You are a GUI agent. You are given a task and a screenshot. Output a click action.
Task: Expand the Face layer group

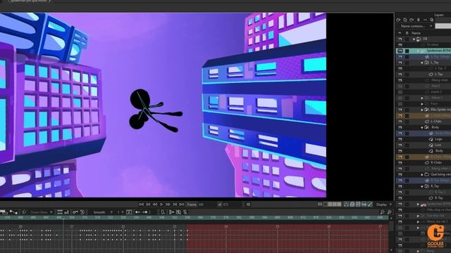point(422,104)
